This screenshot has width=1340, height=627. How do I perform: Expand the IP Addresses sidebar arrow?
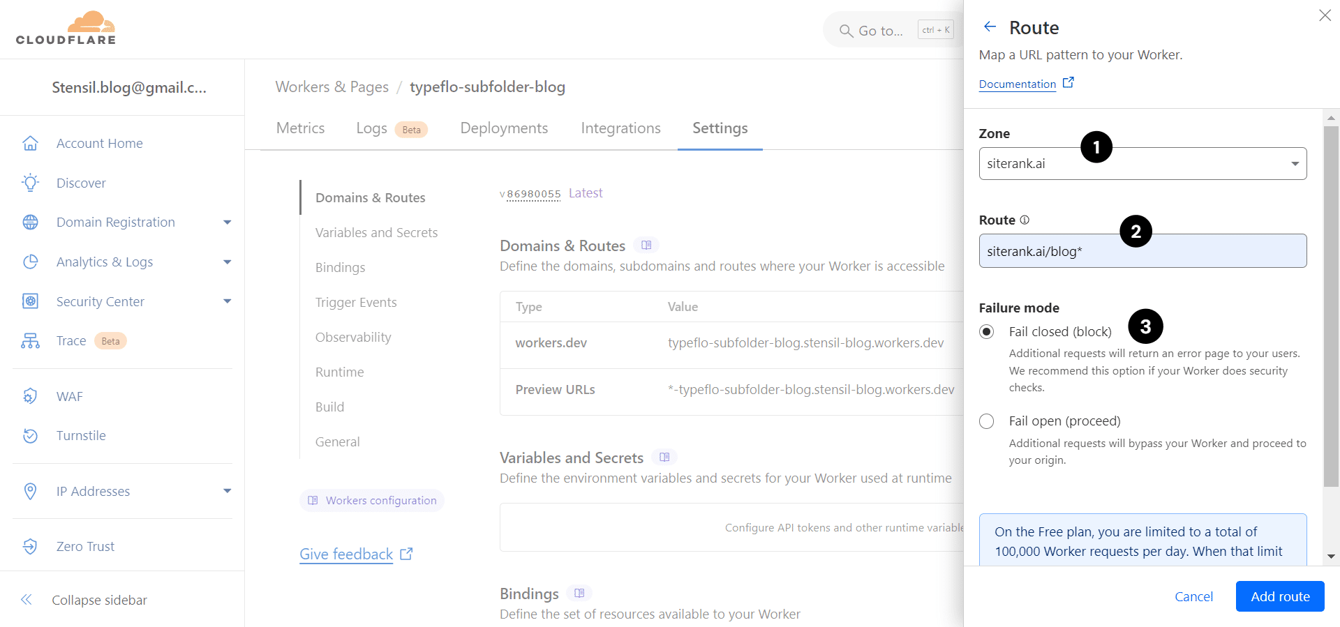click(x=227, y=491)
